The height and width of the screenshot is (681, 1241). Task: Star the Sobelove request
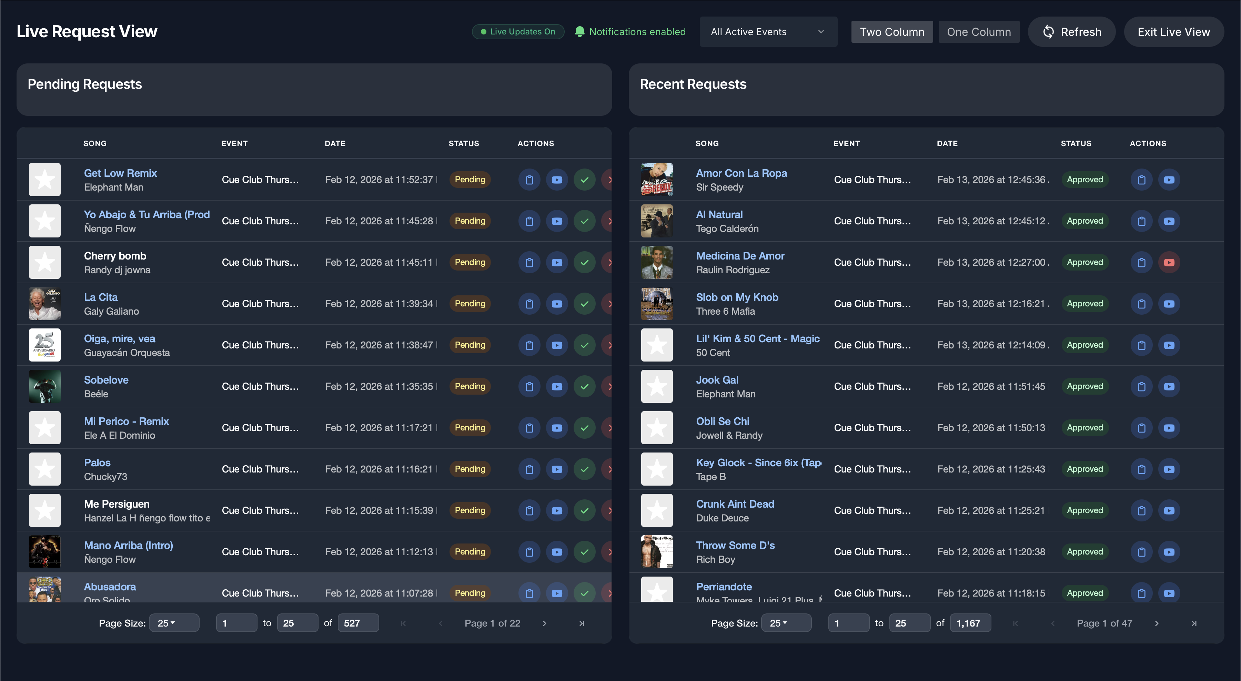click(44, 386)
